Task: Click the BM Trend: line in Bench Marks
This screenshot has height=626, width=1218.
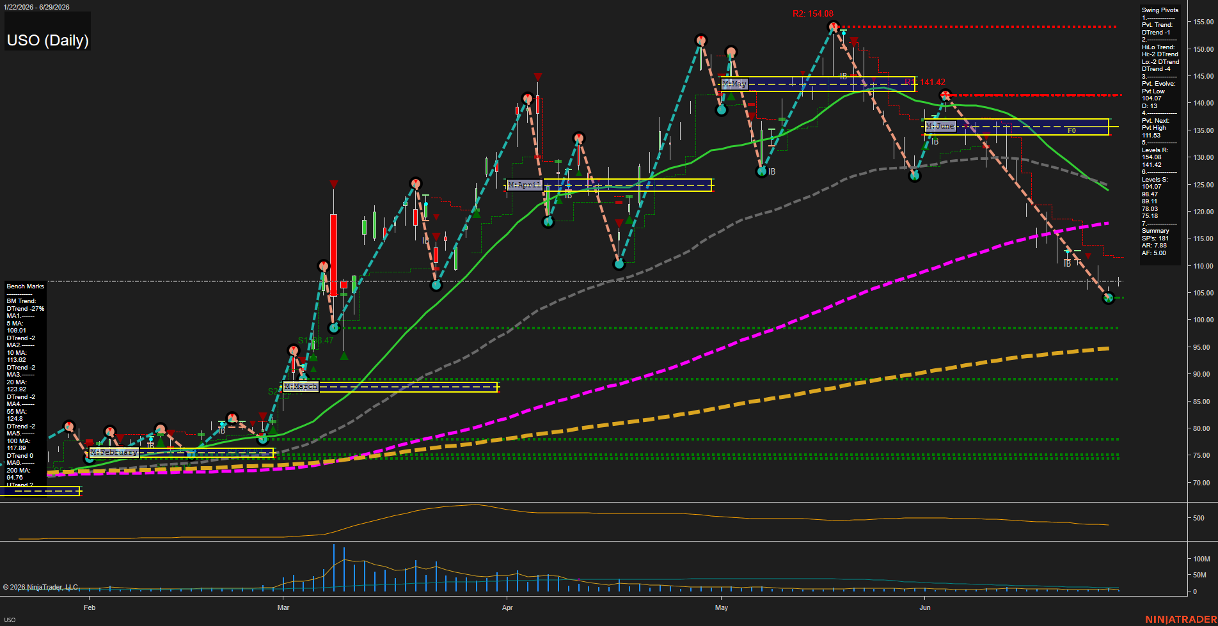Action: click(x=21, y=301)
